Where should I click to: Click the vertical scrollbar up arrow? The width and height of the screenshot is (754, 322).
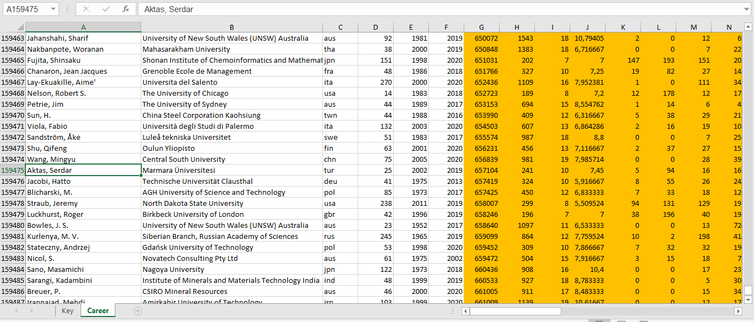[x=748, y=26]
